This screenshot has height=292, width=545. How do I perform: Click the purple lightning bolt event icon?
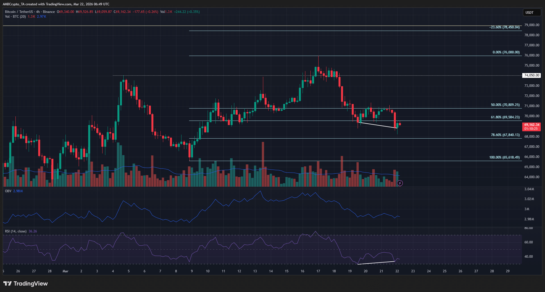(400, 183)
